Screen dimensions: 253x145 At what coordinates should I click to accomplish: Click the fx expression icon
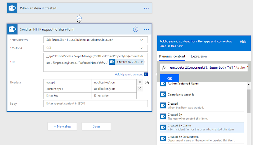(x=164, y=67)
